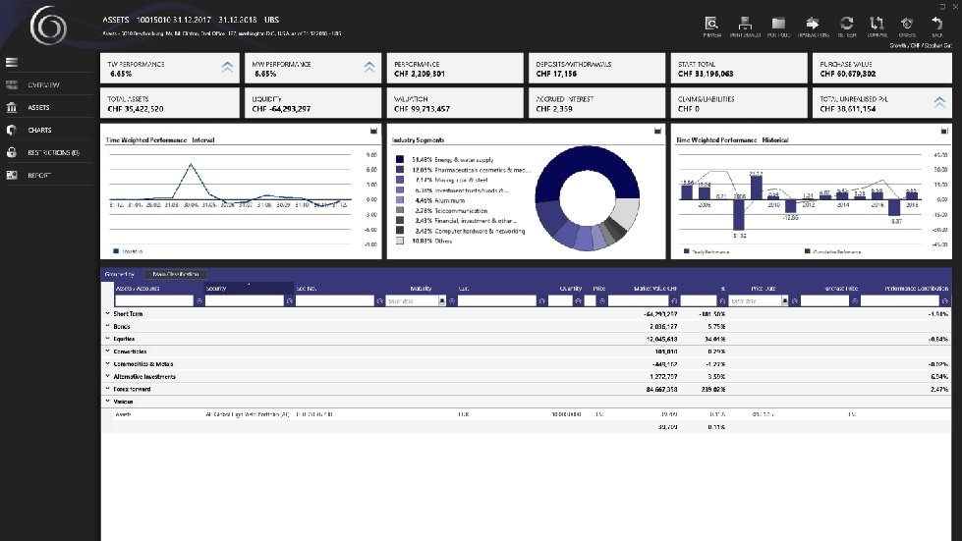Click the Main Classification grouping button
The height and width of the screenshot is (541, 962).
pyautogui.click(x=176, y=274)
